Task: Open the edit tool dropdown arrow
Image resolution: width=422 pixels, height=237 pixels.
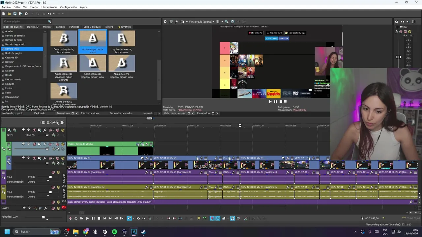Action: pos(134,218)
